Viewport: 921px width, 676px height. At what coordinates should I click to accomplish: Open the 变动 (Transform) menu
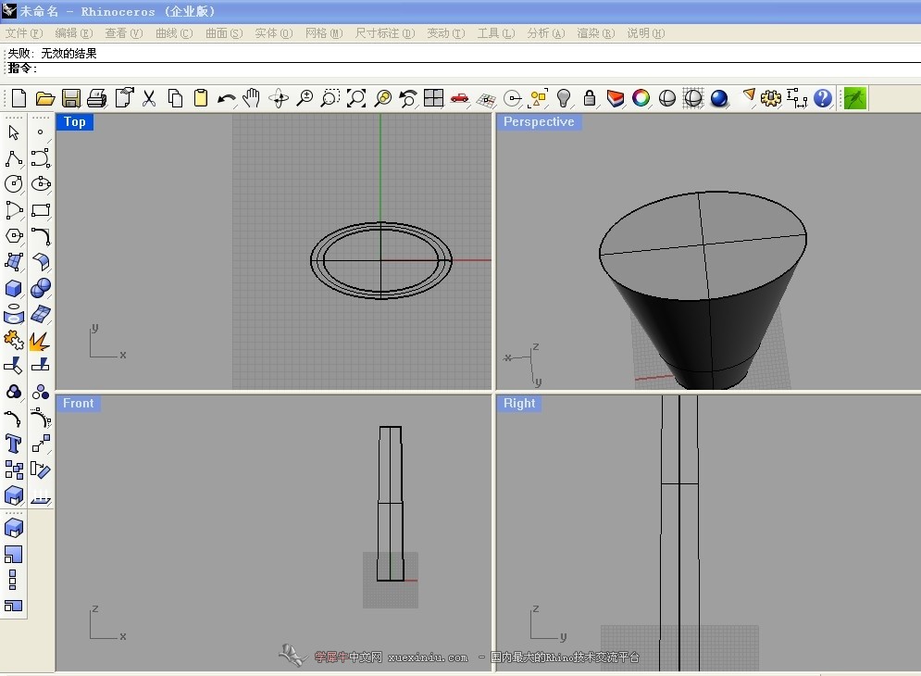[x=446, y=33]
